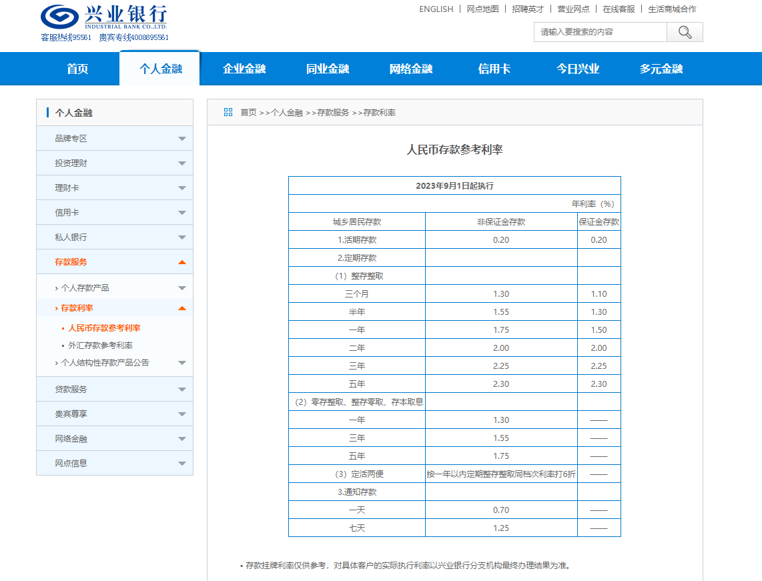Open 外汇存款参考利率 page

pyautogui.click(x=100, y=346)
